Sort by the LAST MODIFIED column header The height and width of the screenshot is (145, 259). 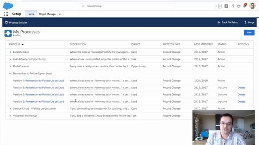(x=204, y=44)
